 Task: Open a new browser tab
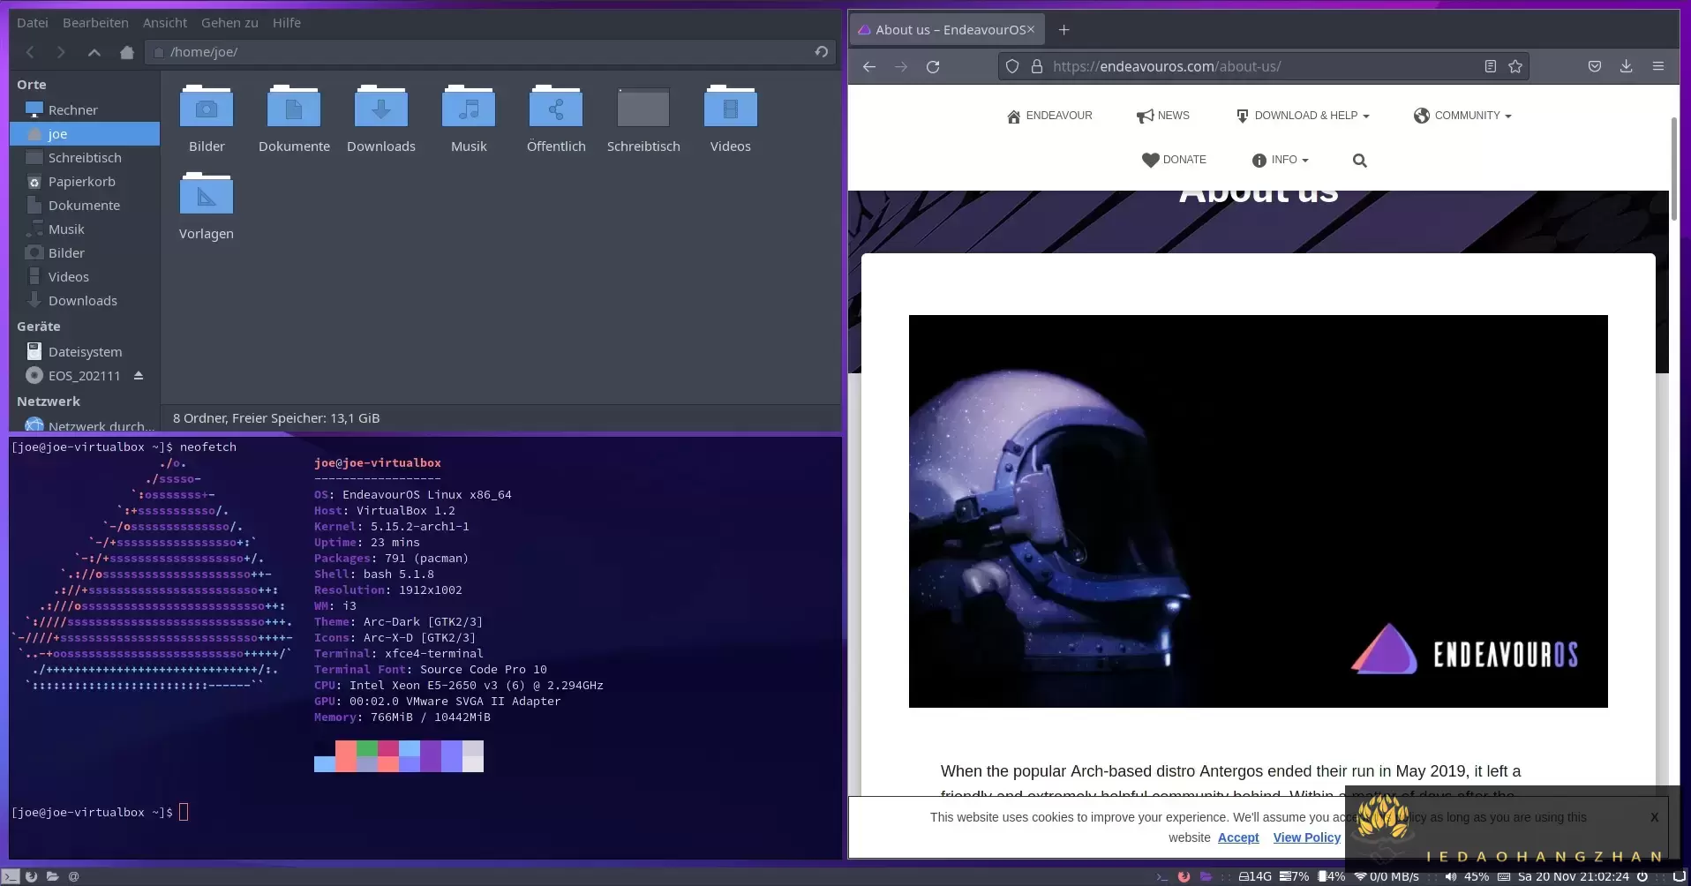click(x=1064, y=30)
